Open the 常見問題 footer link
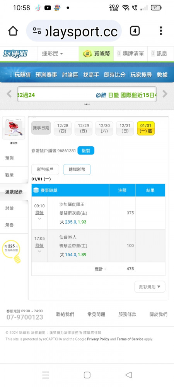The width and height of the screenshot is (174, 387). (x=96, y=314)
